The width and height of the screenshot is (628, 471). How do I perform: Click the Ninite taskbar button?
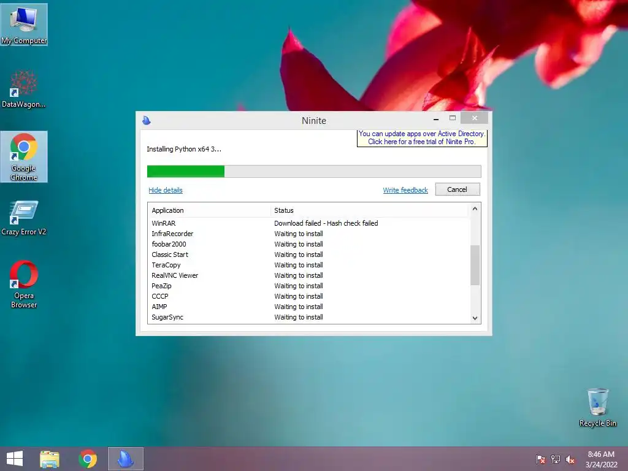coord(125,459)
